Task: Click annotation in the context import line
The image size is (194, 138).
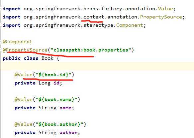Action: point(122,17)
